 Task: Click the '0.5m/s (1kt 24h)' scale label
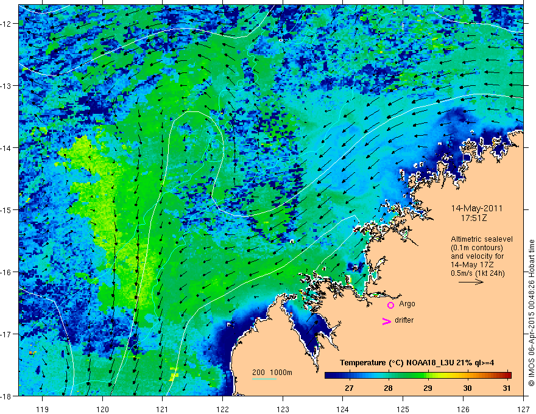click(x=478, y=273)
